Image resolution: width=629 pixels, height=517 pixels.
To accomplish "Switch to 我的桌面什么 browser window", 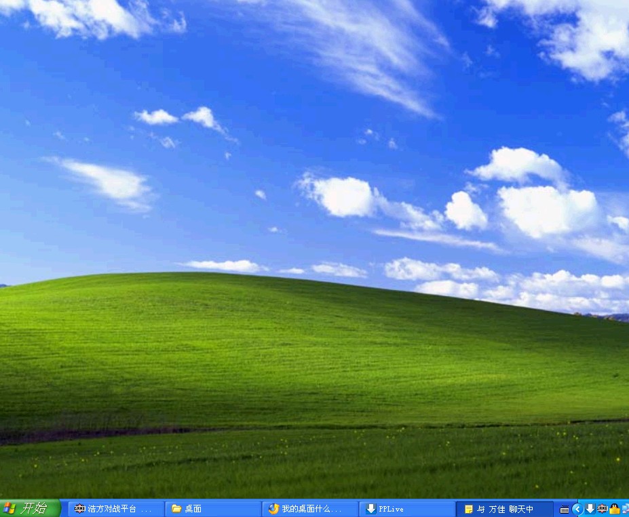I will [x=310, y=509].
